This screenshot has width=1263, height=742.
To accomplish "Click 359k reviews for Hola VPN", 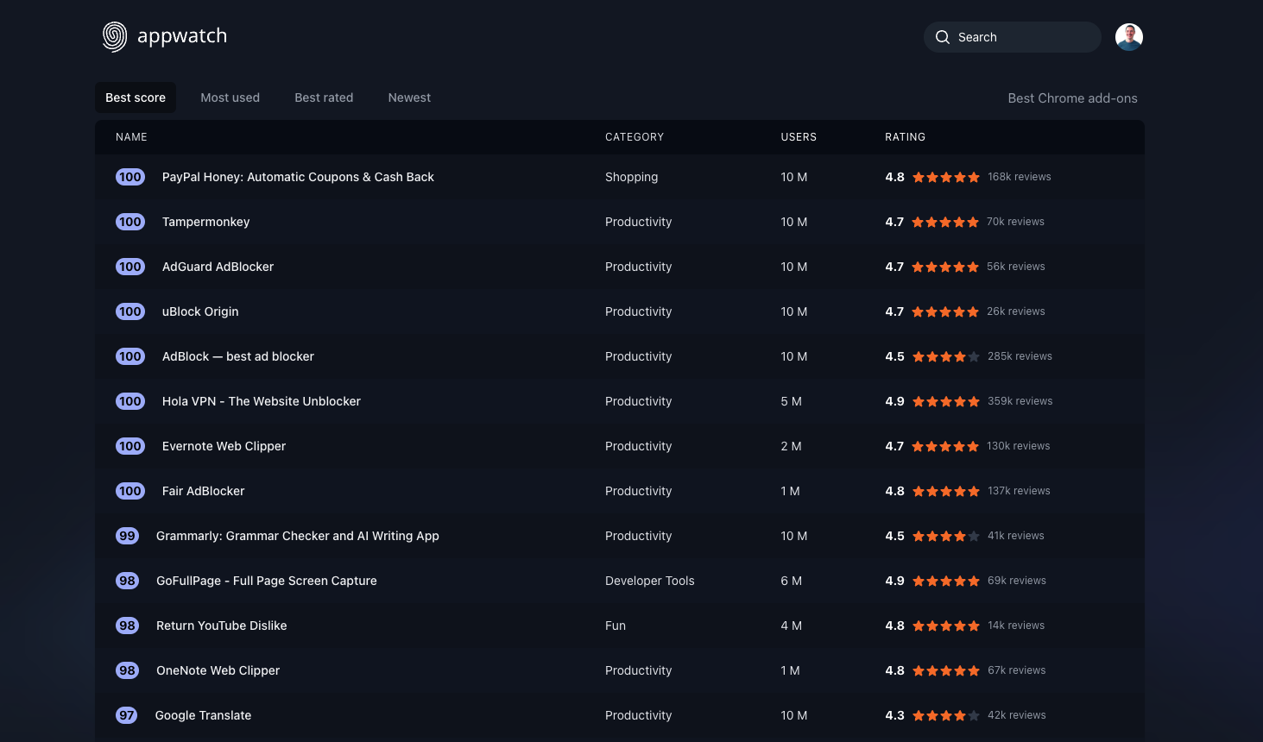I will (1020, 401).
